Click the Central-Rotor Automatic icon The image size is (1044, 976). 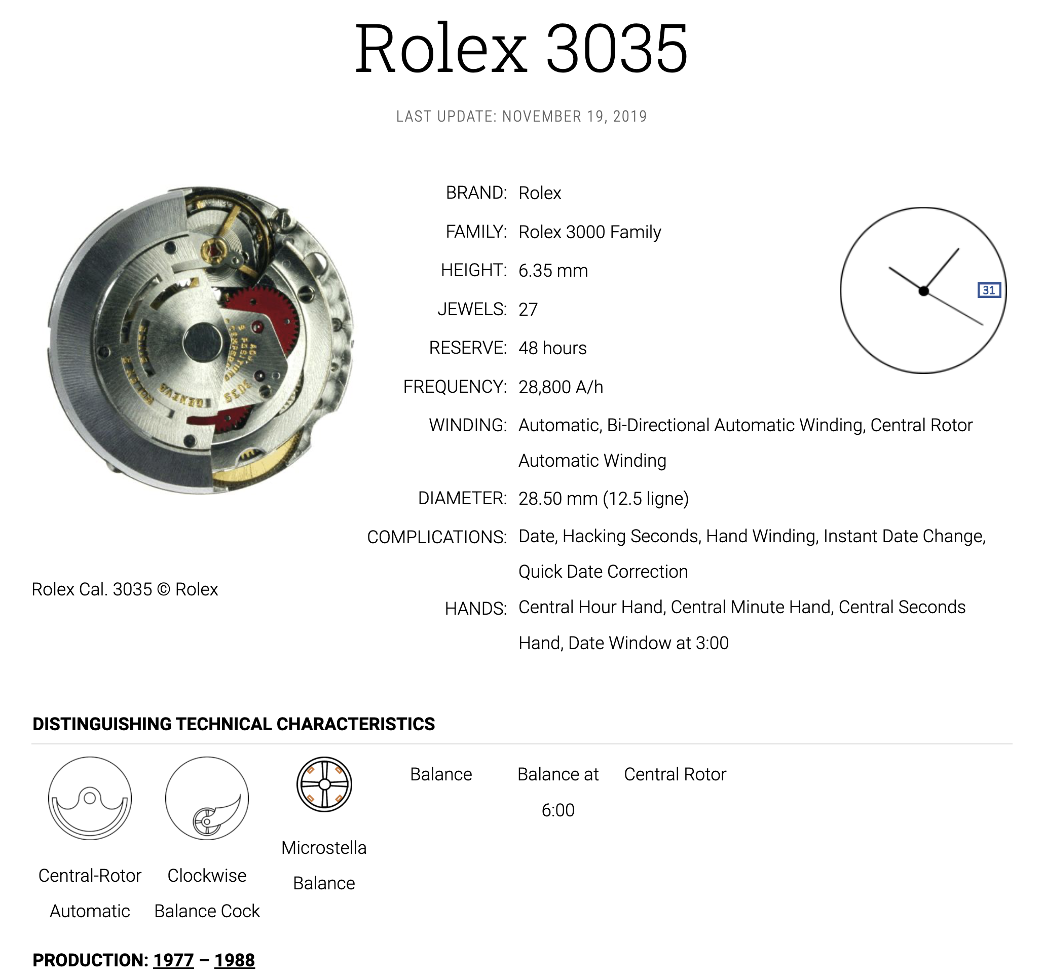tap(90, 798)
